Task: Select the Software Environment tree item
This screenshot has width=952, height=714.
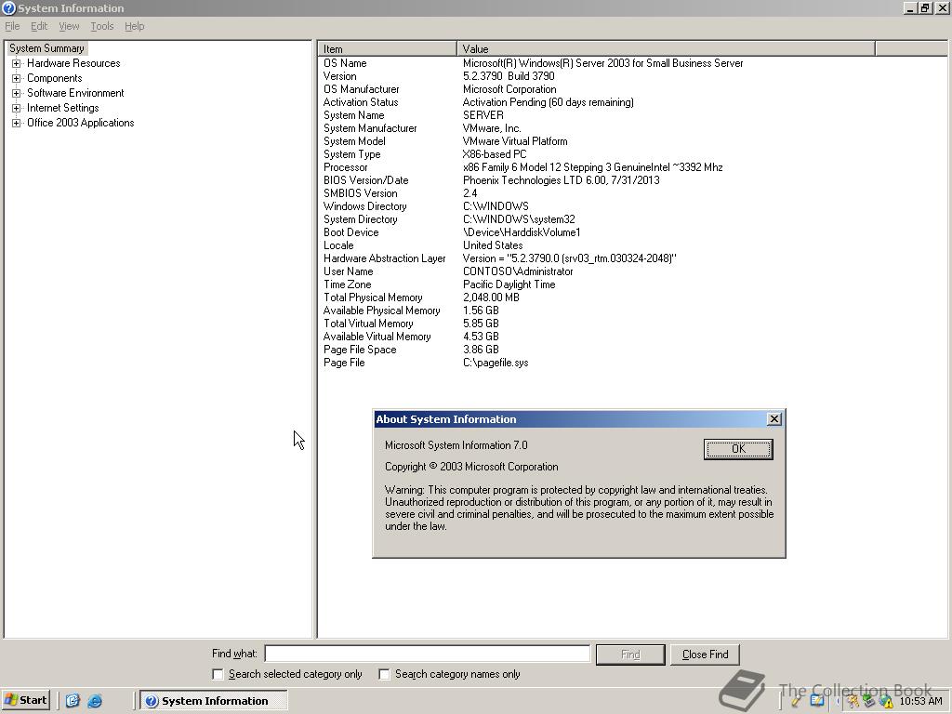Action: 75,93
